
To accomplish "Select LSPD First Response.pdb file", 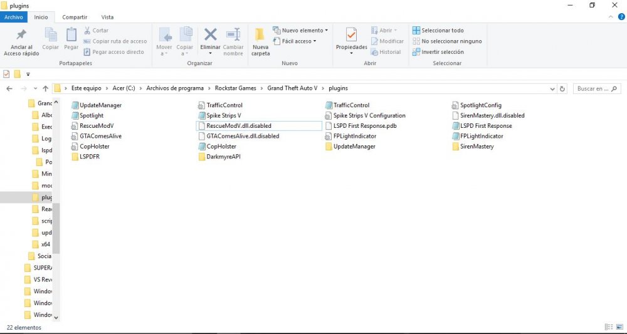I will 361,126.
